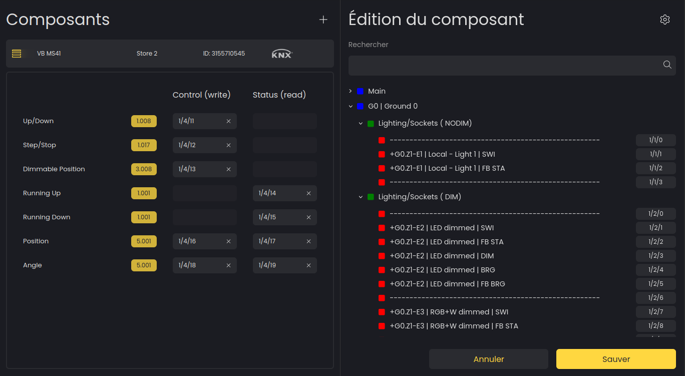The width and height of the screenshot is (685, 376).
Task: Collapse Lighting/Sockets ( DIM) section
Action: (x=361, y=197)
